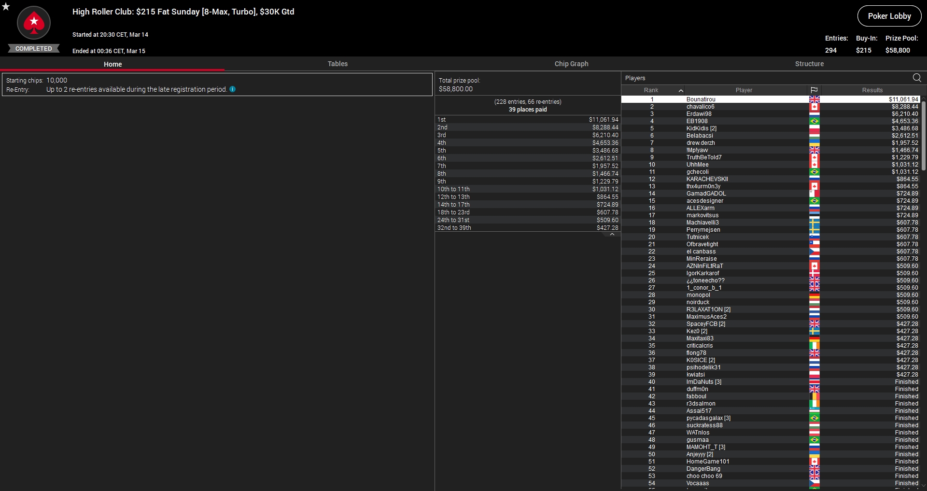Click the flag next to TruthBeTold7

815,157
